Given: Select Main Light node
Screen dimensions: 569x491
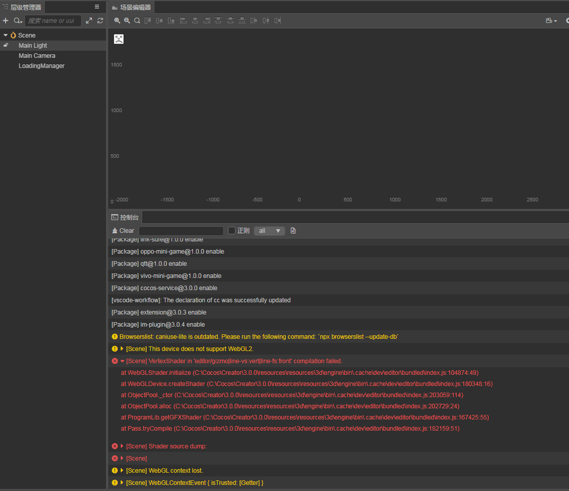Looking at the screenshot, I should pyautogui.click(x=32, y=45).
